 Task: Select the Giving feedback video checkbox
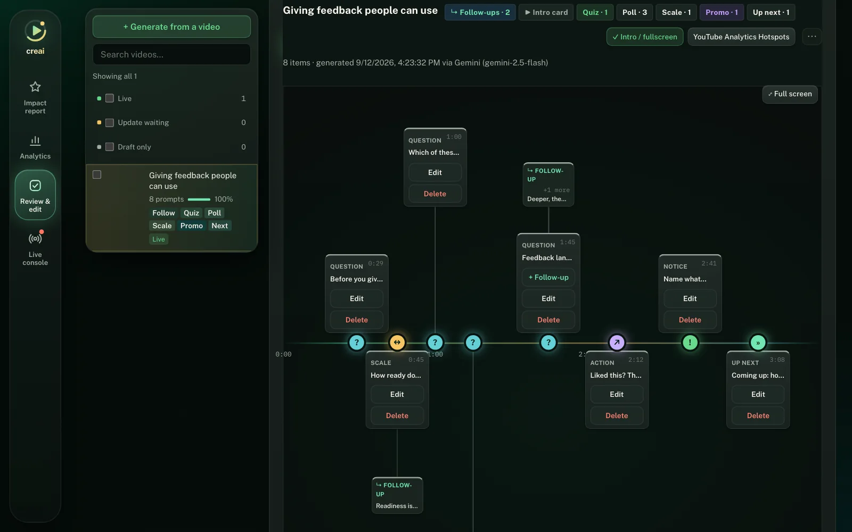coord(97,174)
